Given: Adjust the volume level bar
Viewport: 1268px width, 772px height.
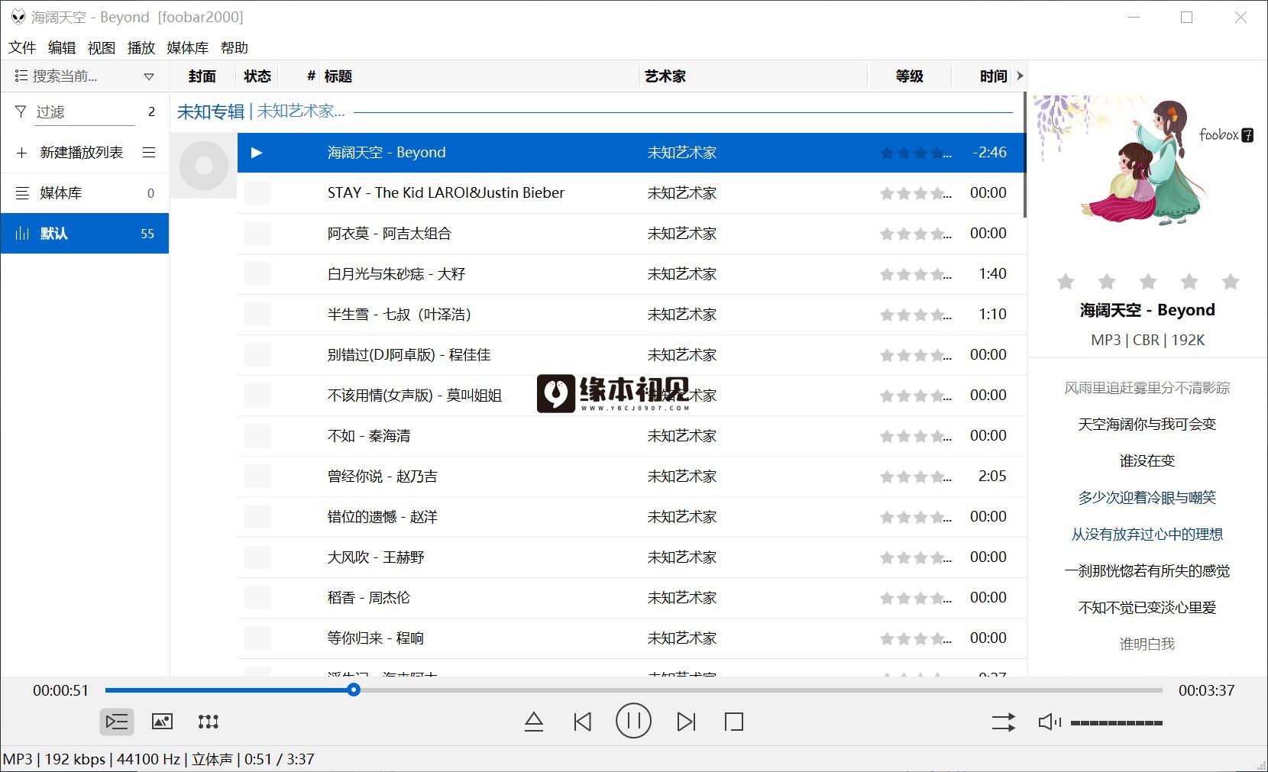Looking at the screenshot, I should [x=1117, y=722].
